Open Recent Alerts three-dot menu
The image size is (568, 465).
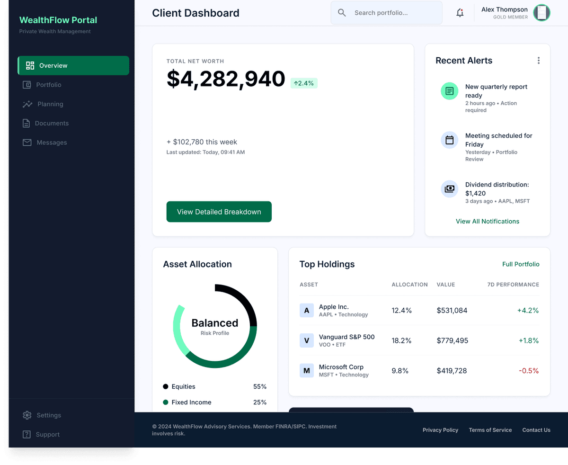pos(539,61)
